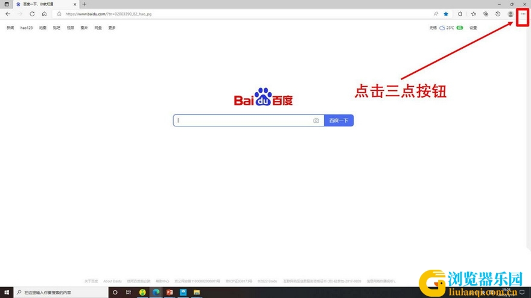Click the Baidu logo

pyautogui.click(x=263, y=97)
